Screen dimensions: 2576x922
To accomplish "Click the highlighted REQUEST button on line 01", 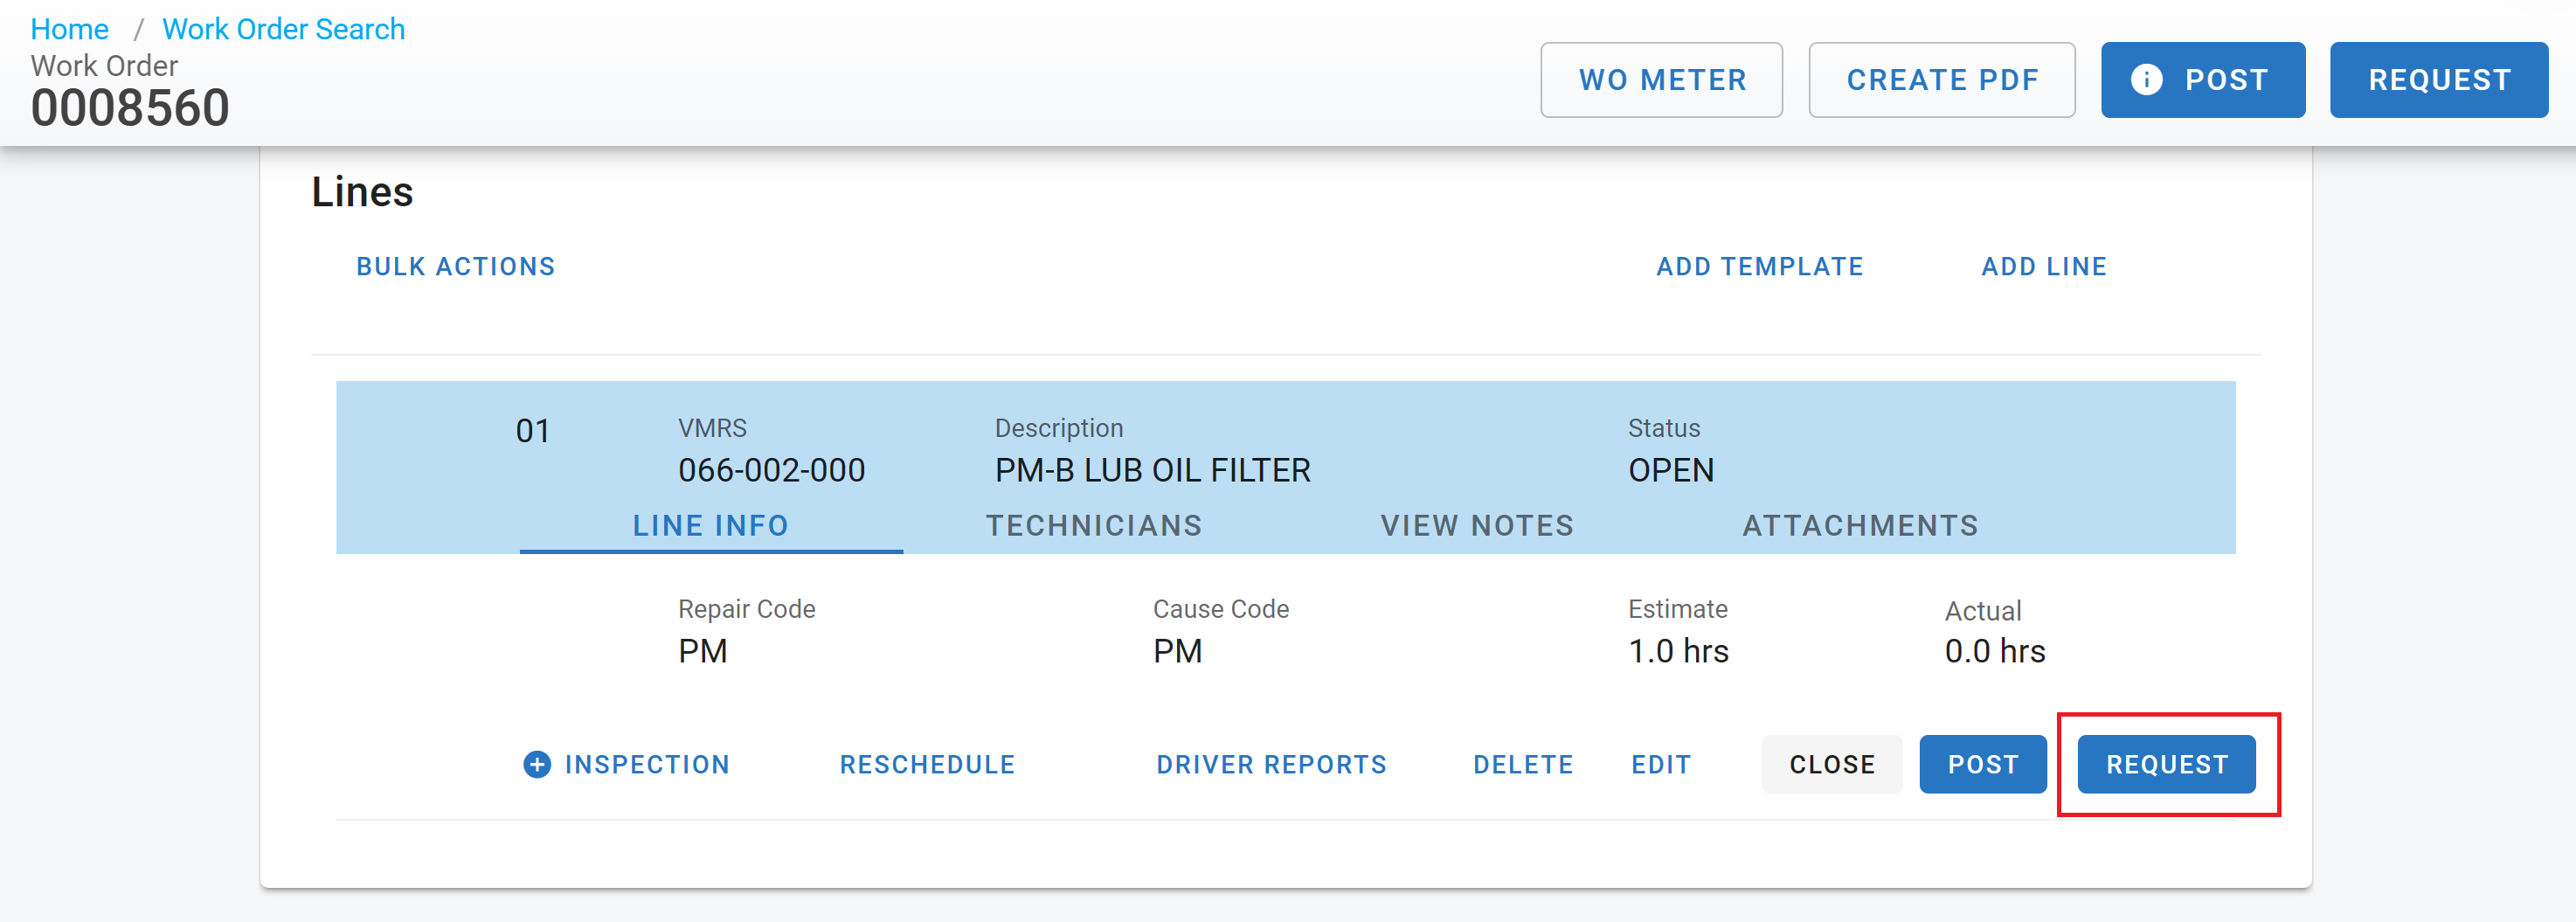I will [2167, 764].
